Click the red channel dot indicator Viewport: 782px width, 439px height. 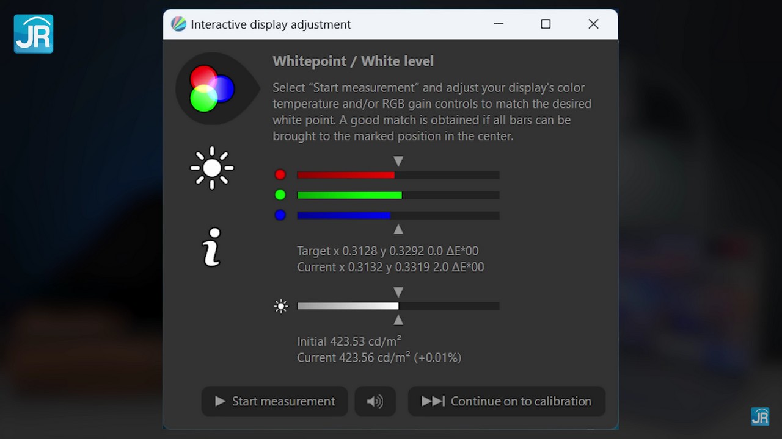280,175
